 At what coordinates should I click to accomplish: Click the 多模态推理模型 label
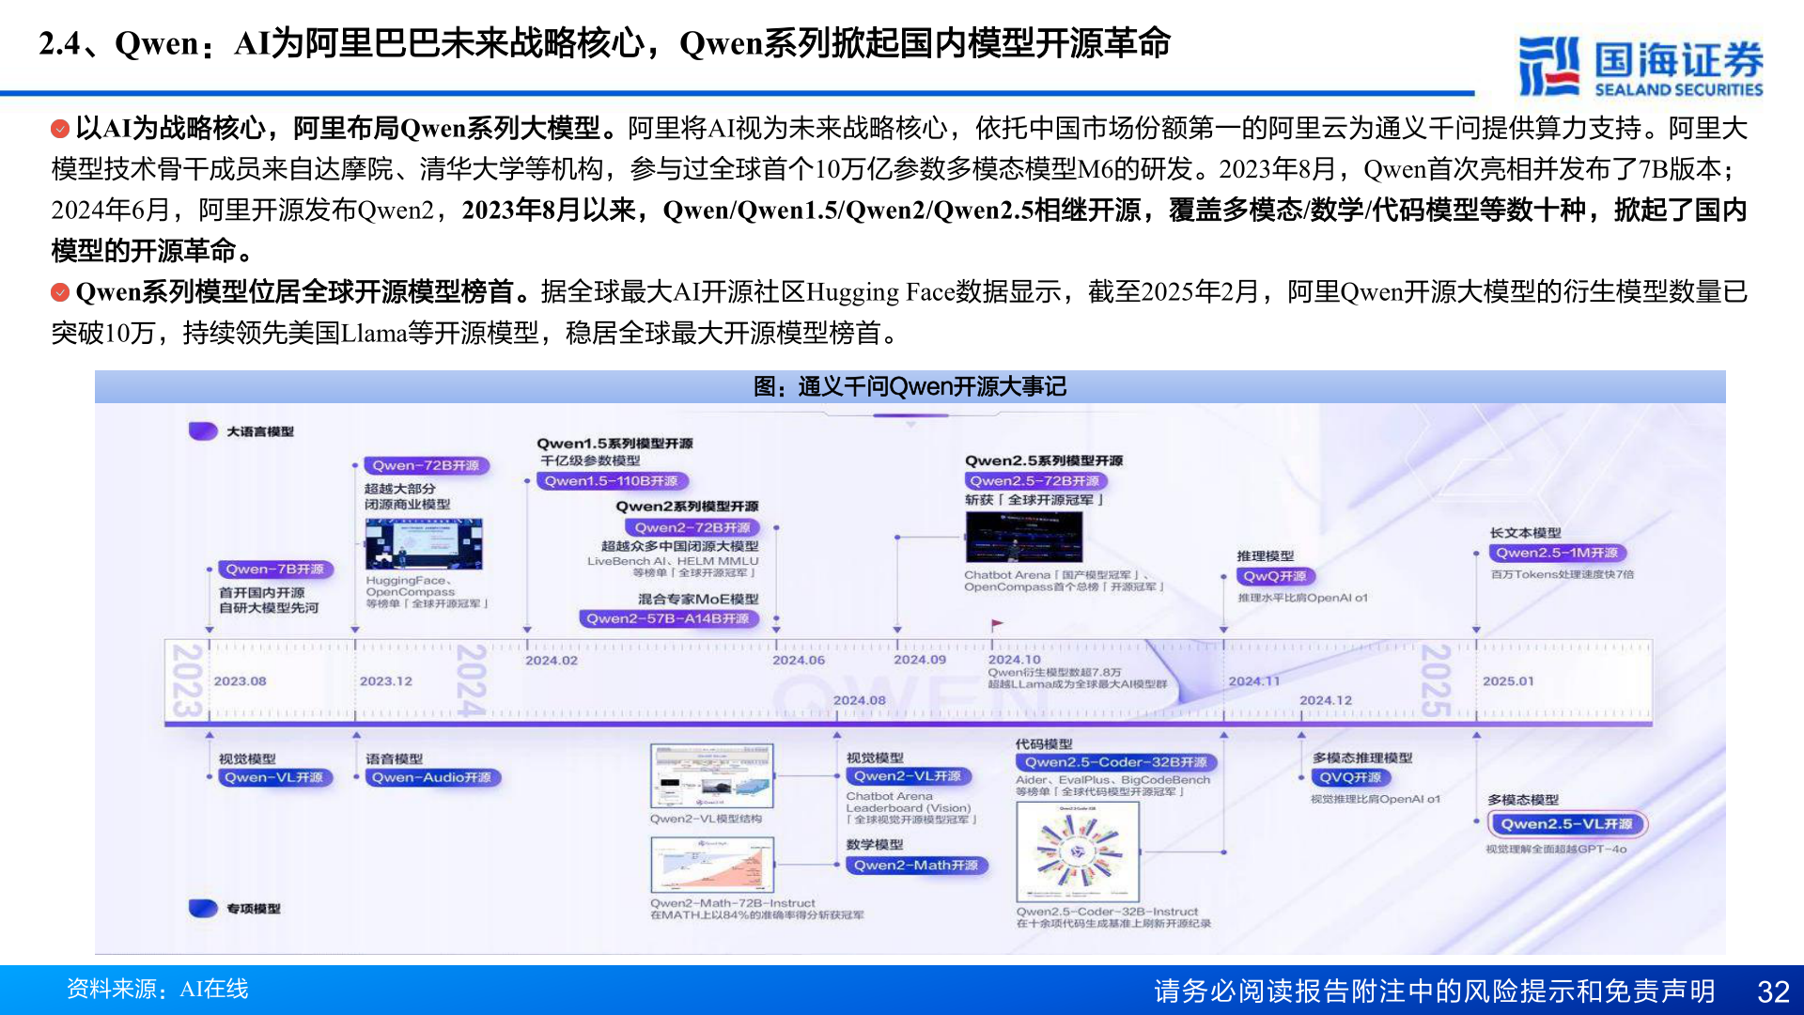pos(1362,757)
